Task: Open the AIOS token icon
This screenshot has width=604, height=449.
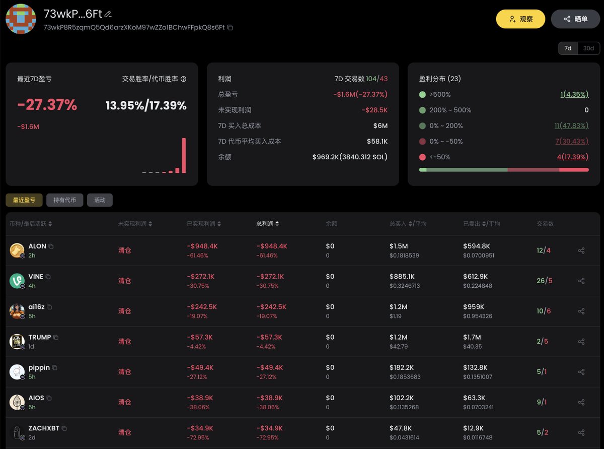Action: [x=17, y=402]
